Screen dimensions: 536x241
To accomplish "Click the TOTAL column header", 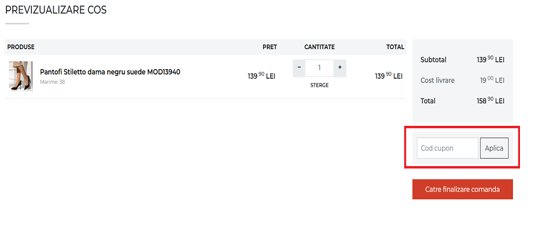I will (x=395, y=47).
